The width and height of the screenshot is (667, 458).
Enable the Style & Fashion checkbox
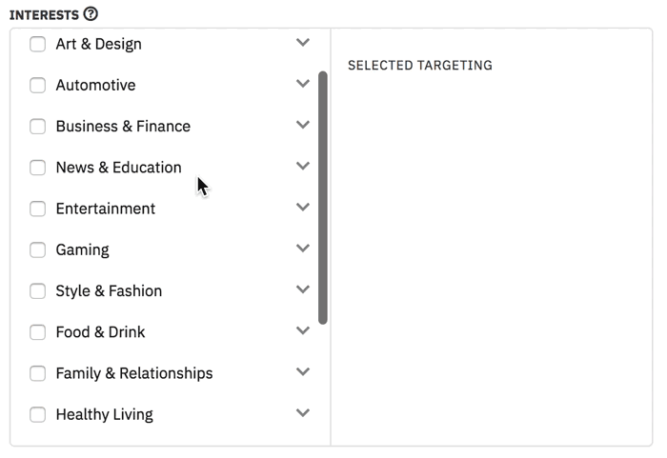click(38, 290)
